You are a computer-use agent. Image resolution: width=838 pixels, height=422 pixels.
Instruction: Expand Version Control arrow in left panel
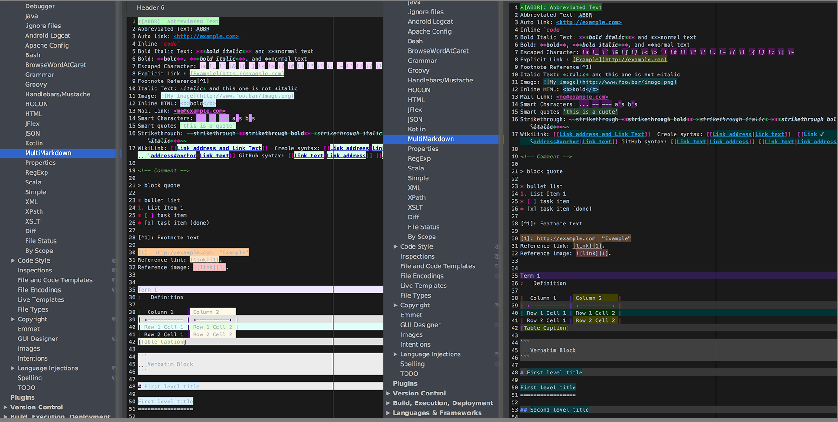[x=6, y=408]
